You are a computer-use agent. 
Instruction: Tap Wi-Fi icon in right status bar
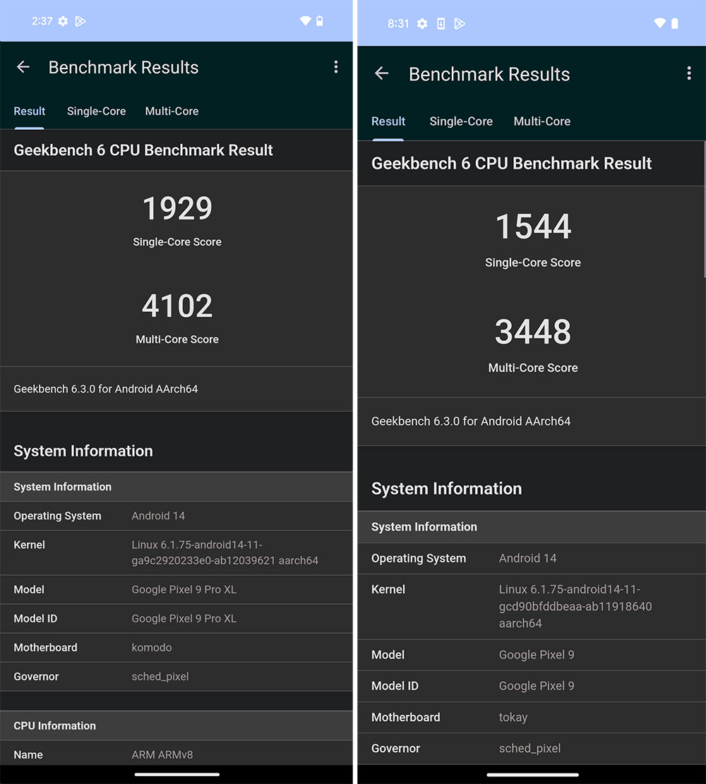click(x=660, y=23)
